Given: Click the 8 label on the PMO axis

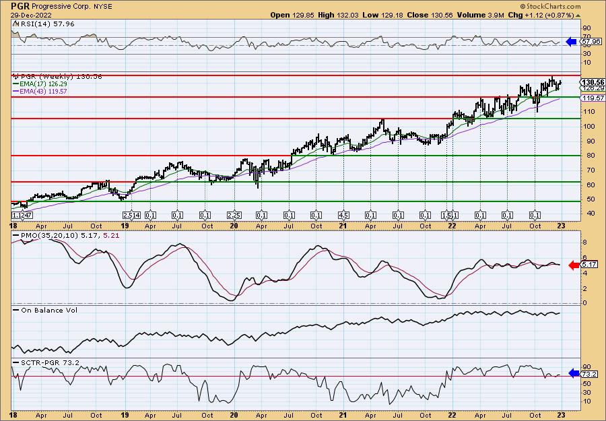Looking at the screenshot, I should (584, 242).
